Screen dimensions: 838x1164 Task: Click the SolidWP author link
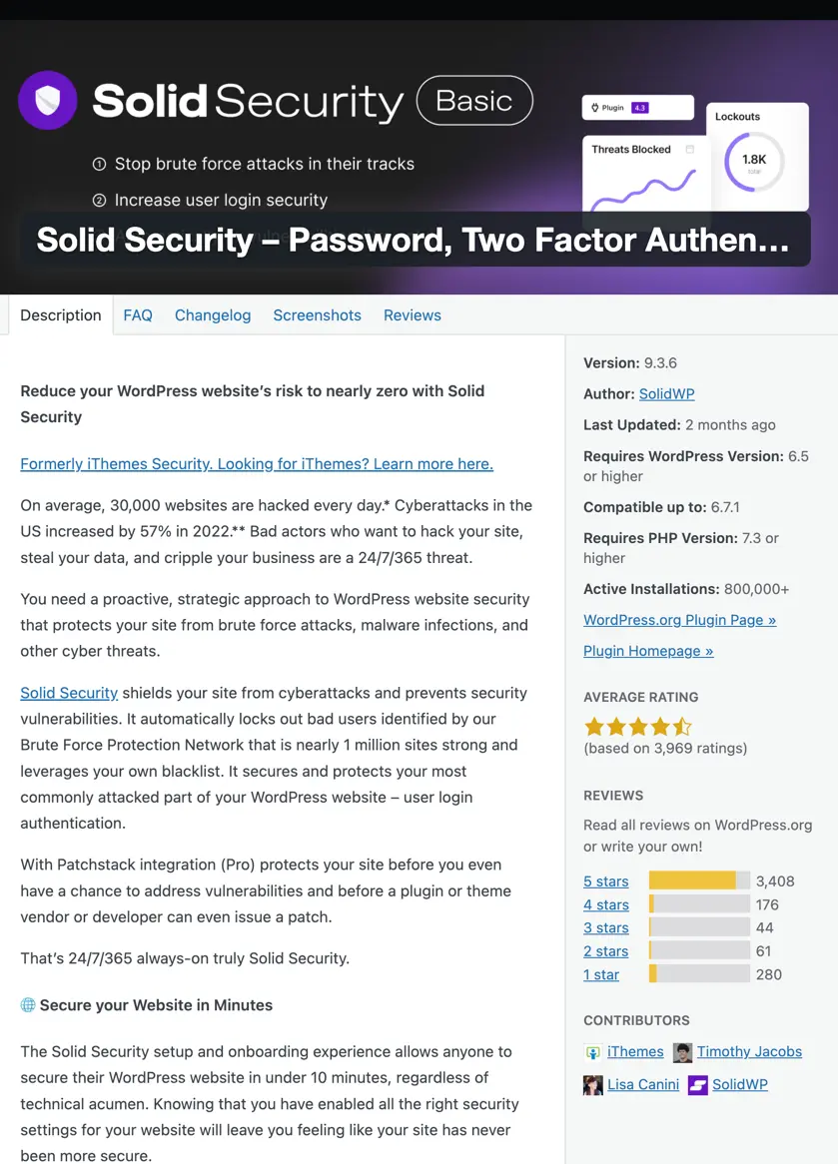point(666,393)
